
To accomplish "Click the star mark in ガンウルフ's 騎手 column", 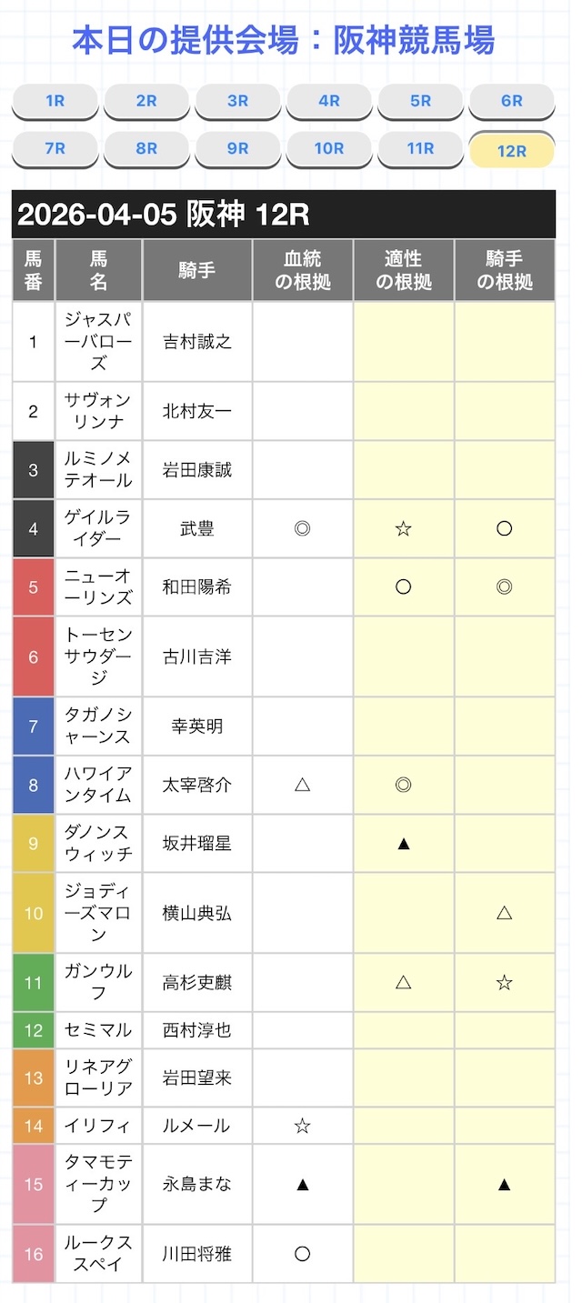I will pyautogui.click(x=505, y=982).
